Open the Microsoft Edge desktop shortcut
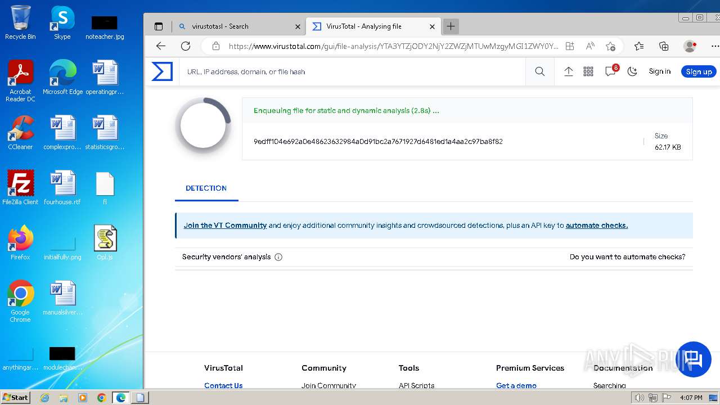Viewport: 720px width, 405px height. coord(62,78)
